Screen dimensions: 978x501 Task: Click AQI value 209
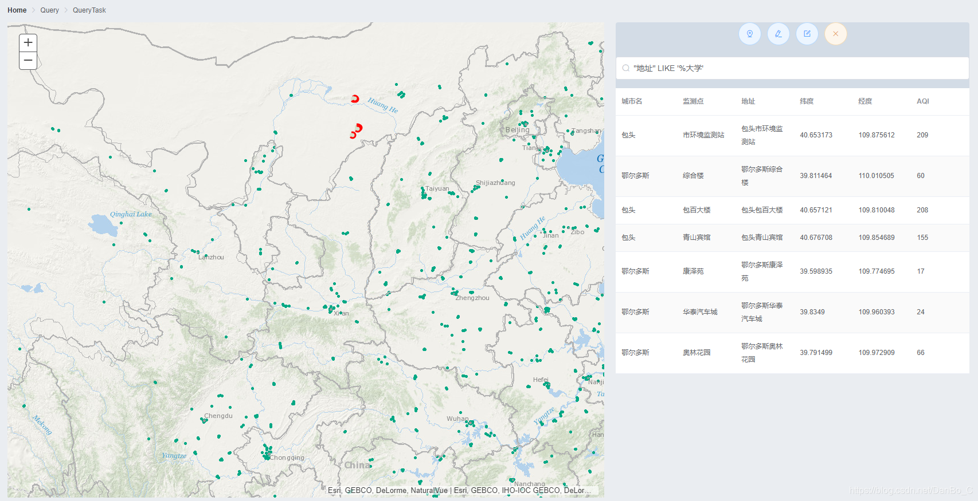pyautogui.click(x=922, y=135)
